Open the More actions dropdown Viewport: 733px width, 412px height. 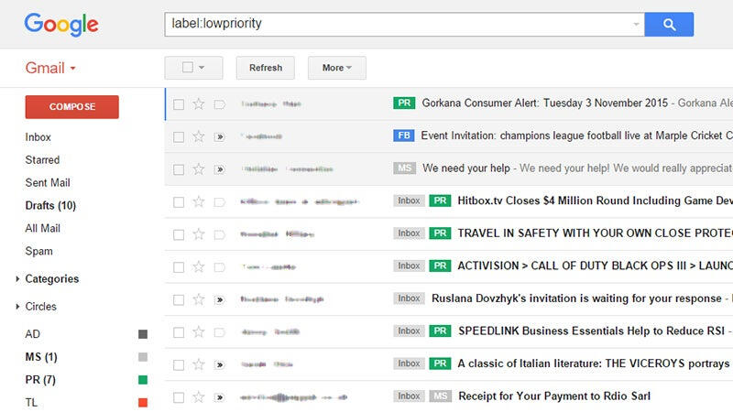336,68
